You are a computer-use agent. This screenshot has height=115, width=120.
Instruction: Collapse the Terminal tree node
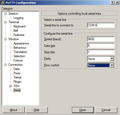(5, 22)
